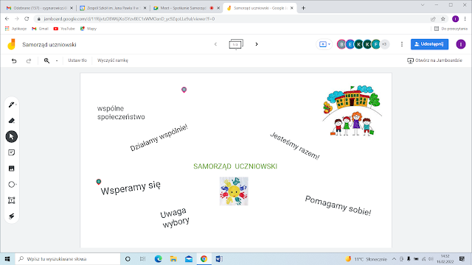Redo the last action

click(29, 60)
